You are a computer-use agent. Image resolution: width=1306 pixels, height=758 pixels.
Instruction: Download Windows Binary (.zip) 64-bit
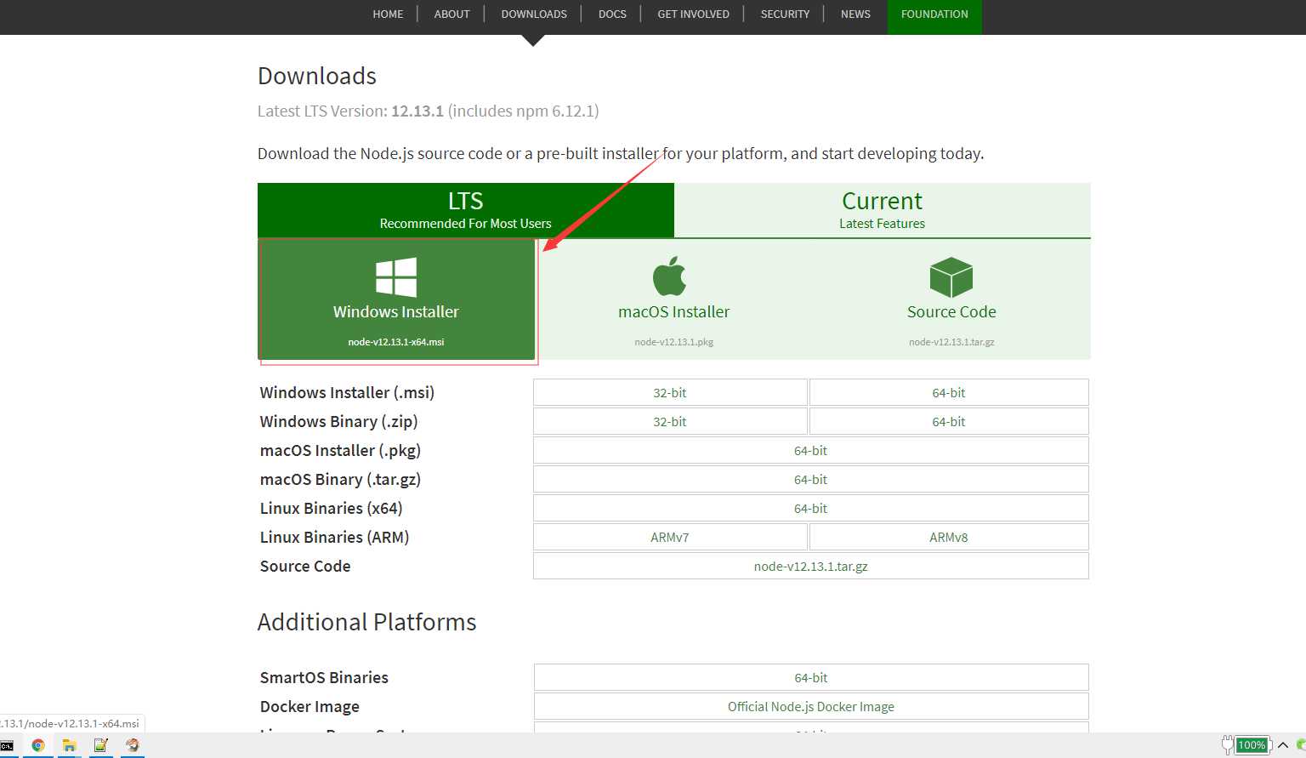click(949, 421)
